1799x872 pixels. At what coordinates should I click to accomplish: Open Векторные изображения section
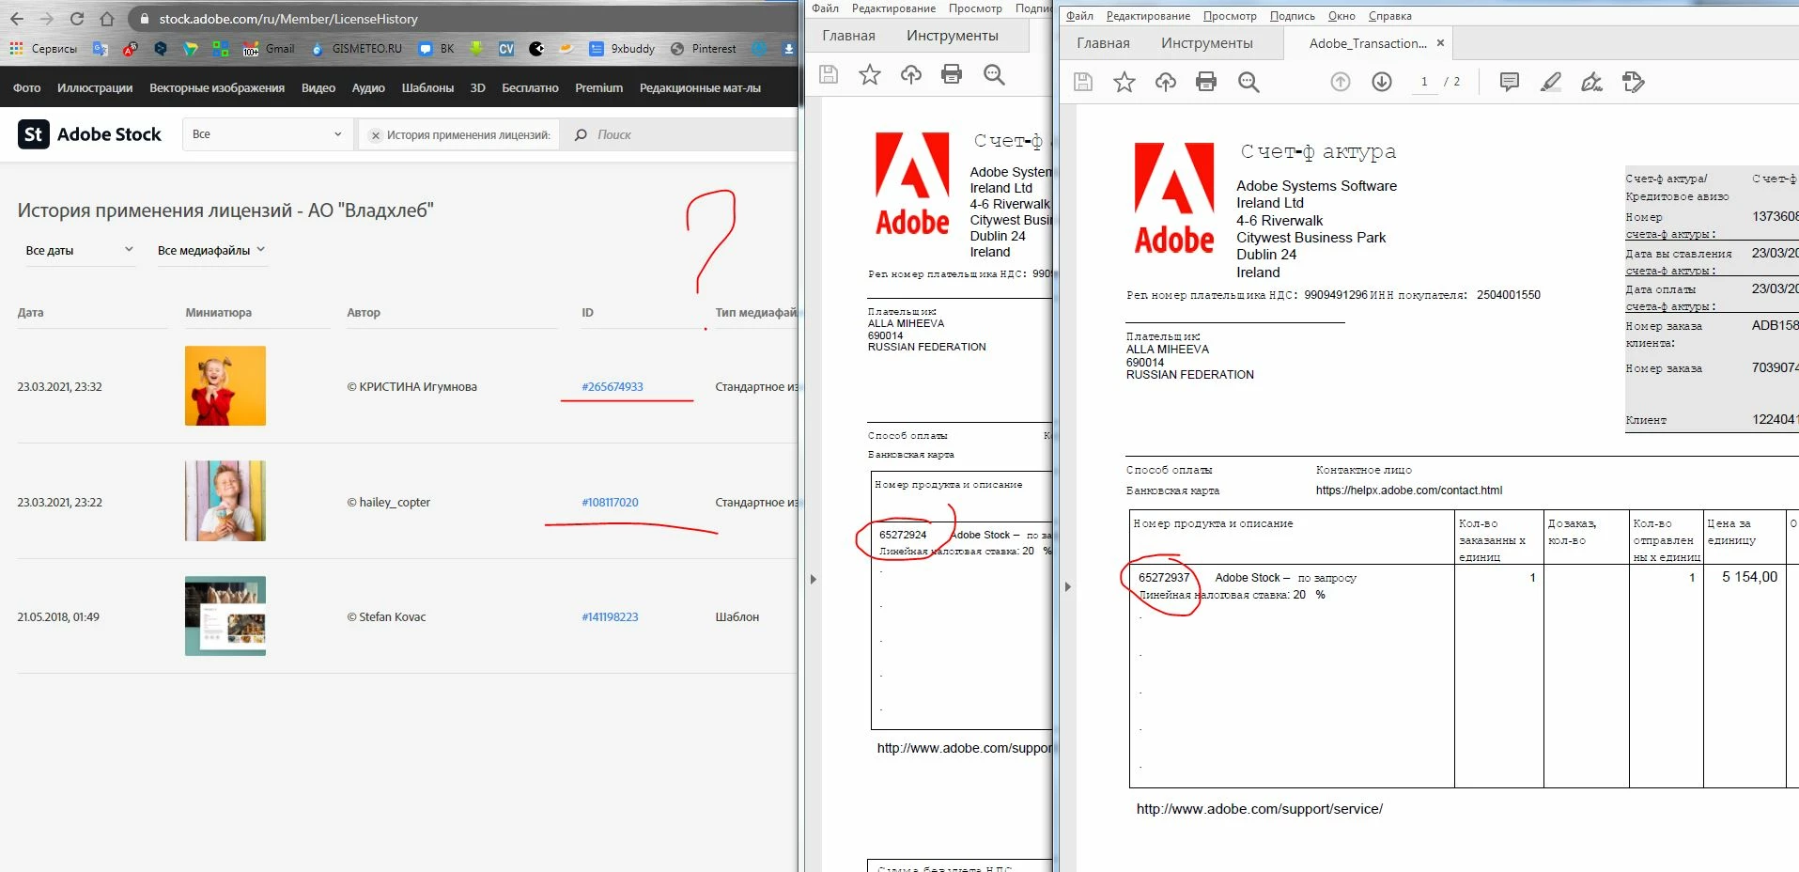click(217, 88)
